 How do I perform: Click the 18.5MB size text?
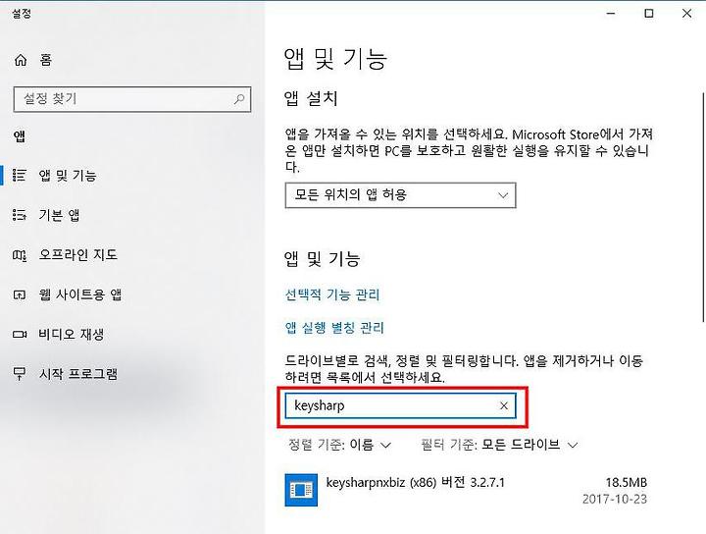click(626, 482)
